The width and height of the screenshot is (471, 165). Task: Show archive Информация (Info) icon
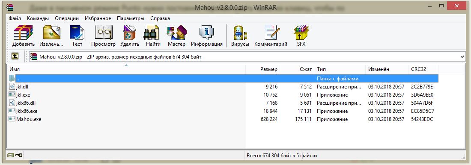tap(207, 36)
